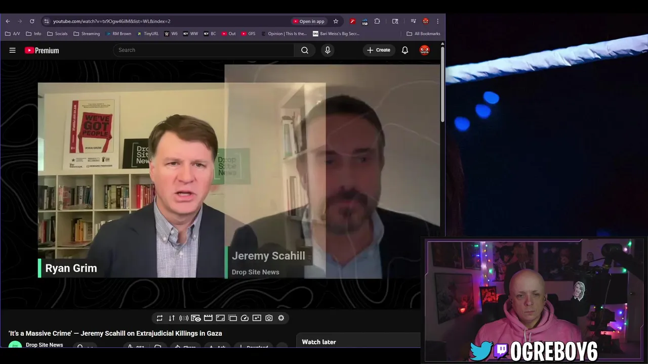Open the All Bookmarks folder
Image resolution: width=648 pixels, height=364 pixels.
coord(423,34)
